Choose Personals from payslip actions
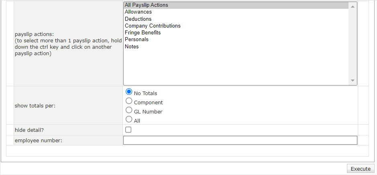Screen dimensions: 377x175 [x=137, y=39]
